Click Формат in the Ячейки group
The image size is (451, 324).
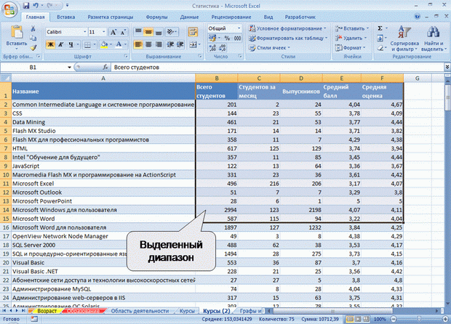point(350,48)
